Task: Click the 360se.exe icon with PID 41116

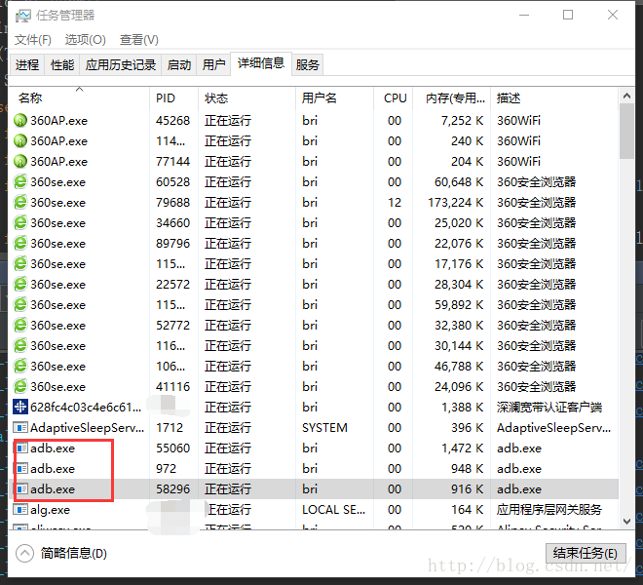Action: pyautogui.click(x=20, y=387)
